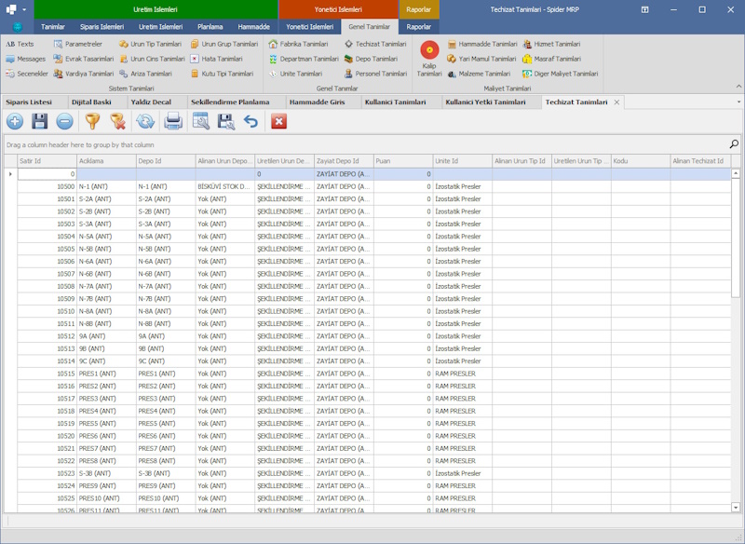The height and width of the screenshot is (544, 745).
Task: Select the cell PRES1 (ANT) in Aciklama column
Action: pos(106,374)
